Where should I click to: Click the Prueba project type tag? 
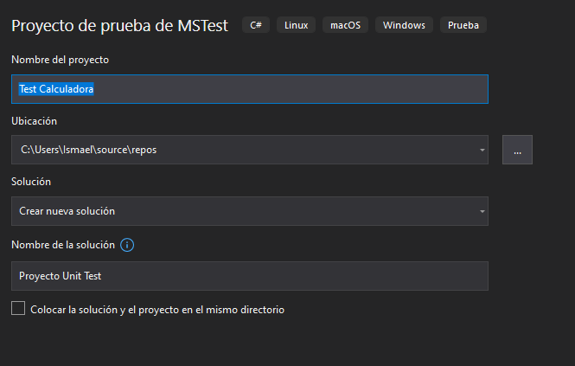(463, 25)
